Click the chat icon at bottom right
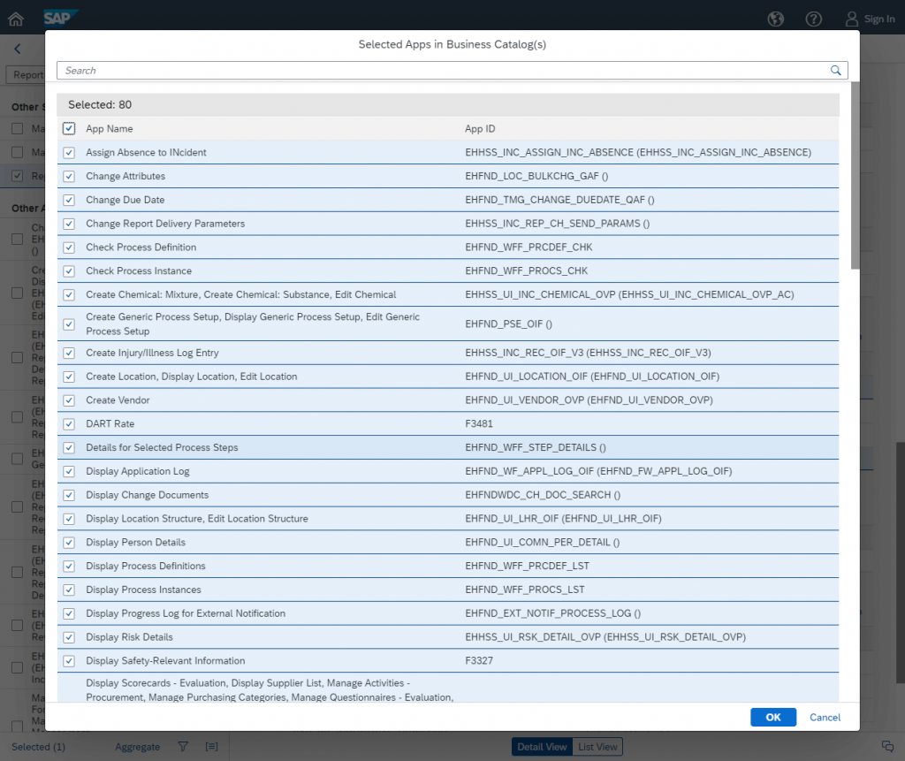Viewport: 905px width, 761px height. click(x=887, y=746)
